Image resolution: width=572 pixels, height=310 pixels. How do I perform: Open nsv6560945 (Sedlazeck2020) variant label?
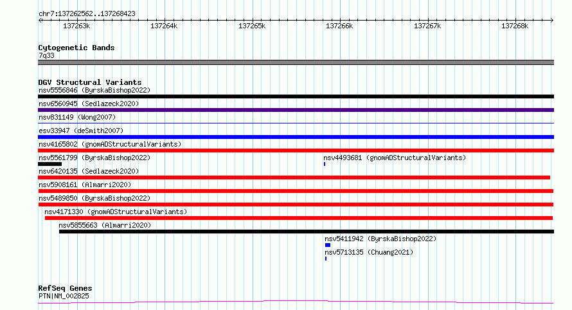click(89, 104)
